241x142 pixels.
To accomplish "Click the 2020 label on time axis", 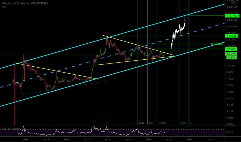I will click(149, 139).
